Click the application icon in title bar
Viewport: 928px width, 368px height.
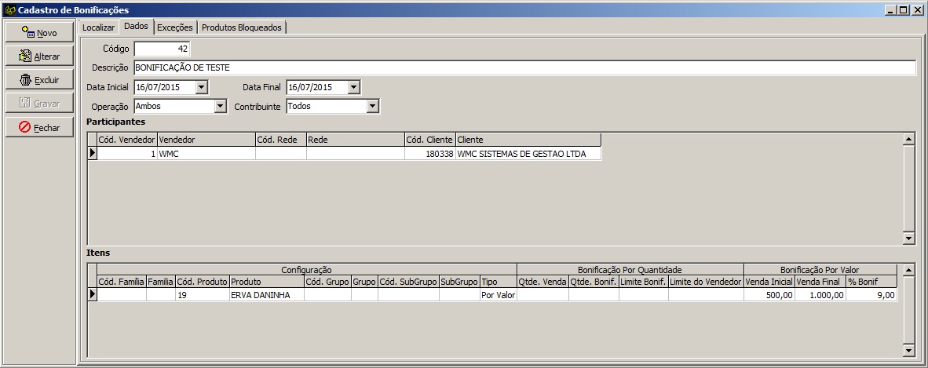[x=9, y=9]
